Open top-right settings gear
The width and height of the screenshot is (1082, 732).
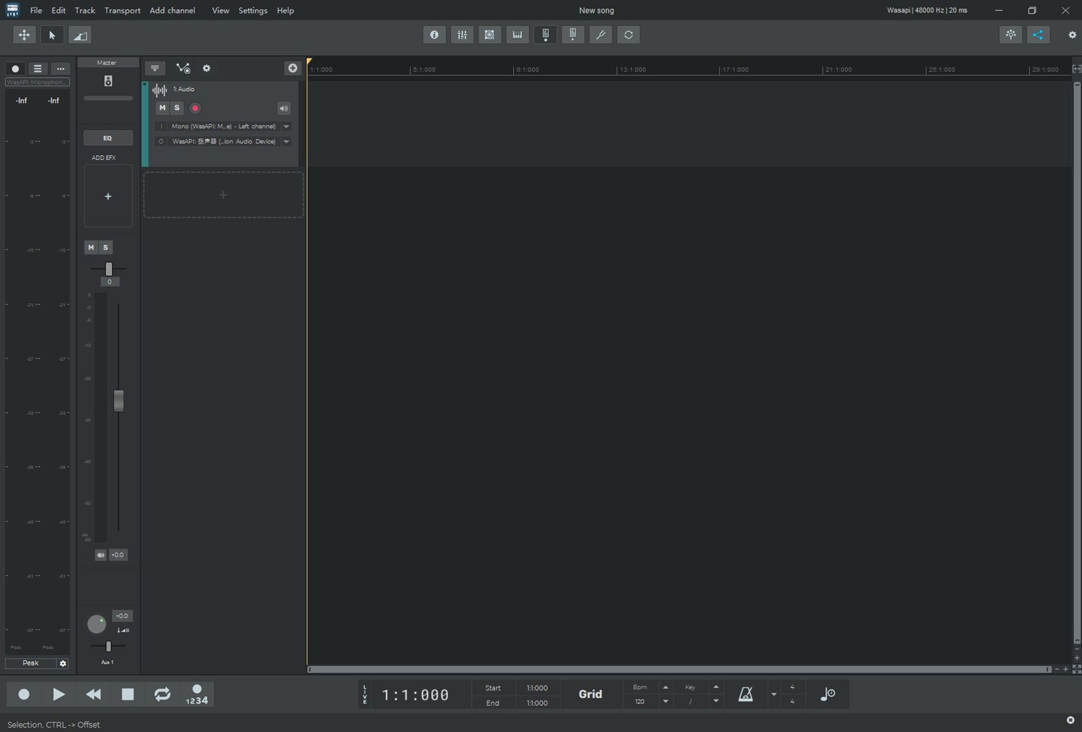pos(1072,35)
